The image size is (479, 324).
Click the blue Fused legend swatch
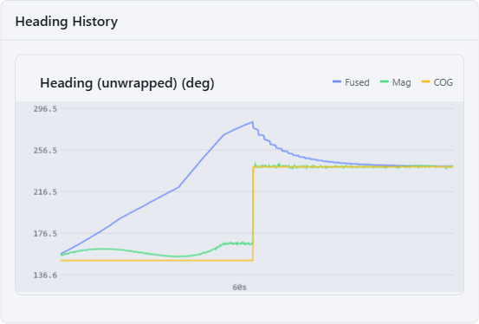click(x=337, y=81)
